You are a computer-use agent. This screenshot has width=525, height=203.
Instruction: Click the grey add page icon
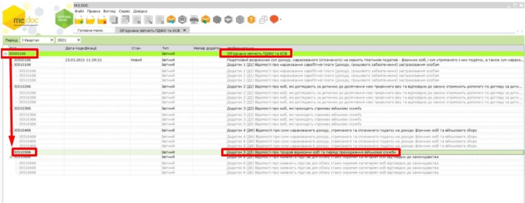click(137, 20)
